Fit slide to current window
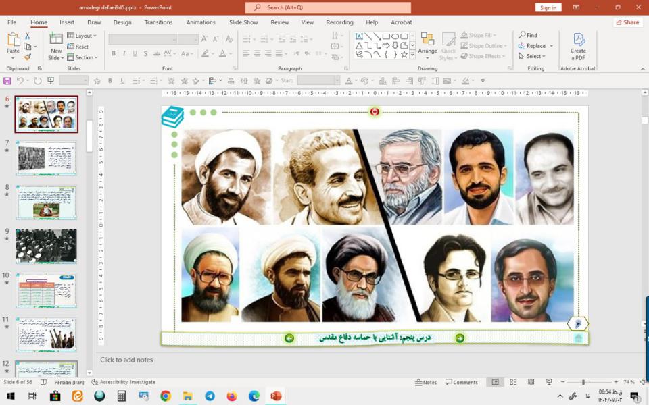Viewport: 649px width, 405px height. tap(644, 382)
